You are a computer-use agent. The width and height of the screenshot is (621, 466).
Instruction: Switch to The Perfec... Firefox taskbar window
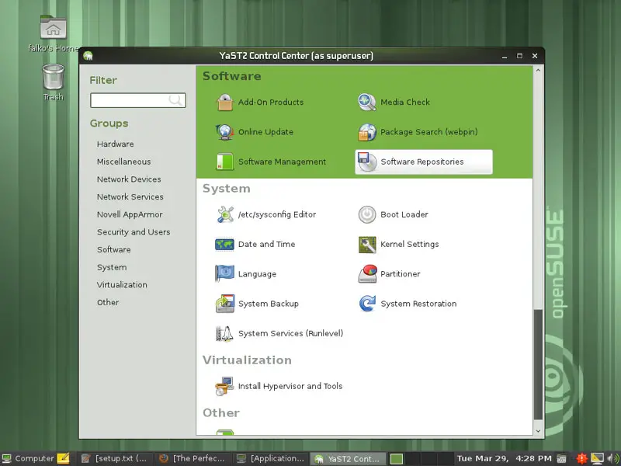(192, 458)
